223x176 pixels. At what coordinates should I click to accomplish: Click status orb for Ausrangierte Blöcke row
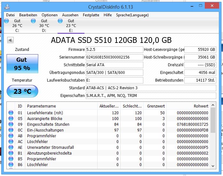(x=11, y=118)
